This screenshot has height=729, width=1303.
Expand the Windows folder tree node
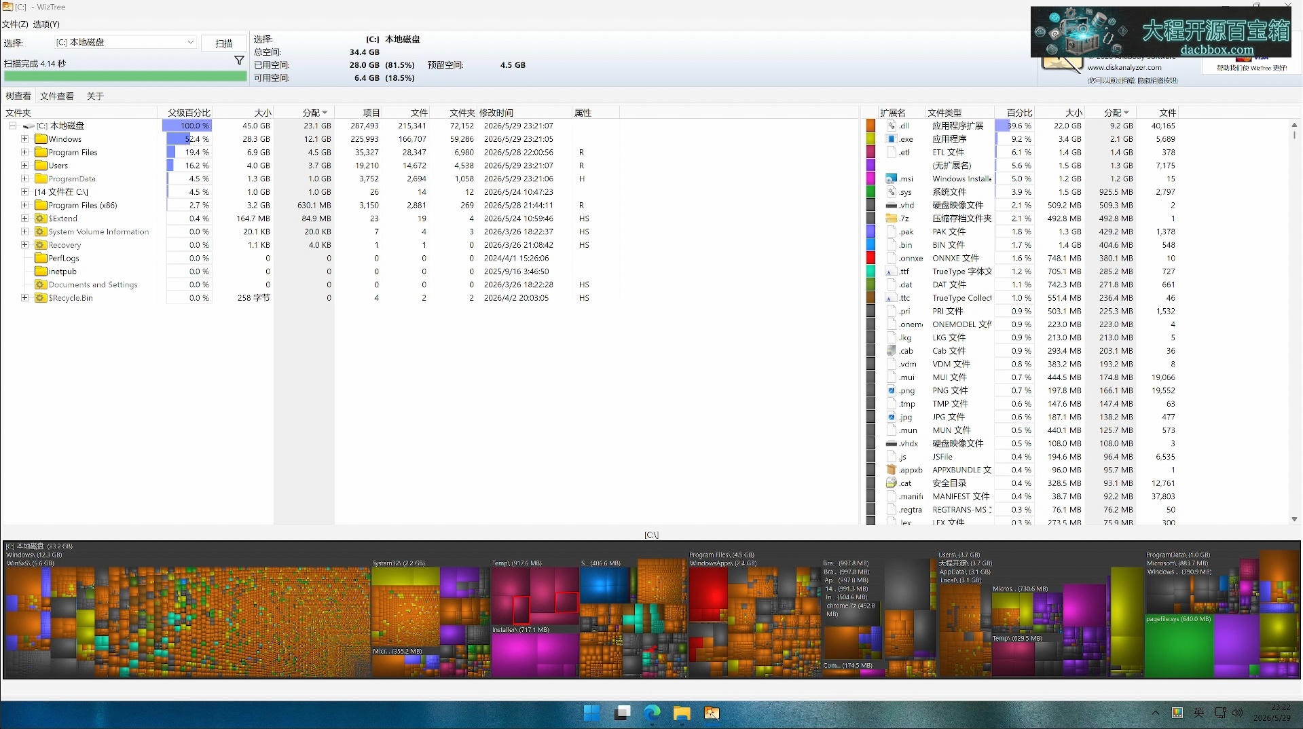pos(25,139)
